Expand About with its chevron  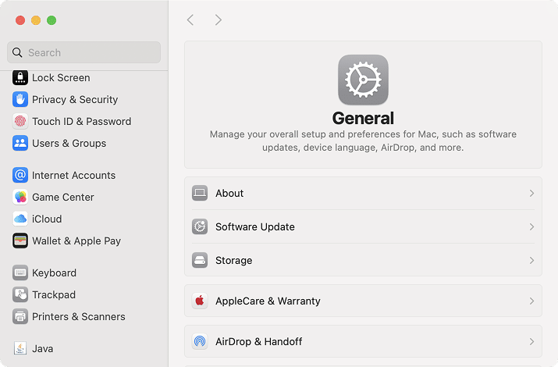pos(531,194)
